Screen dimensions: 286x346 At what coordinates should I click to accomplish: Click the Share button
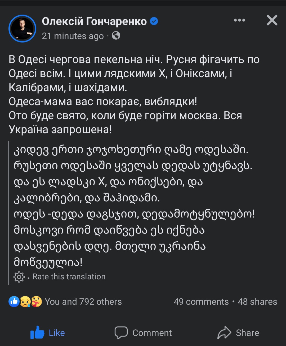238,333
